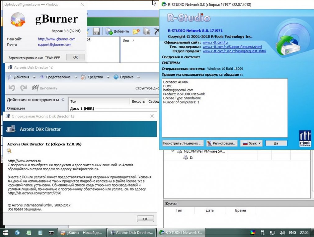This screenshot has height=237, width=314.
Task: Select the Диск 1 (MBR) row
Action: 113,109
